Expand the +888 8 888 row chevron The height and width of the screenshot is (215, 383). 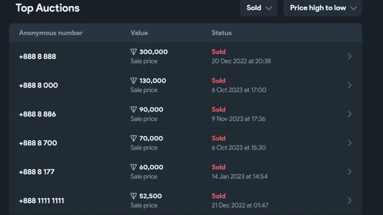[349, 56]
